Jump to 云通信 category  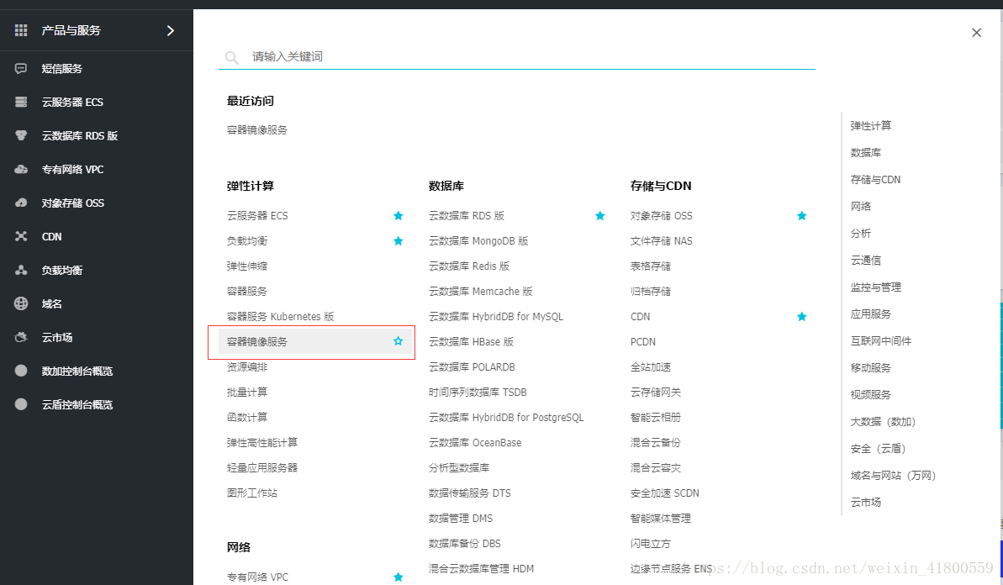tap(865, 261)
